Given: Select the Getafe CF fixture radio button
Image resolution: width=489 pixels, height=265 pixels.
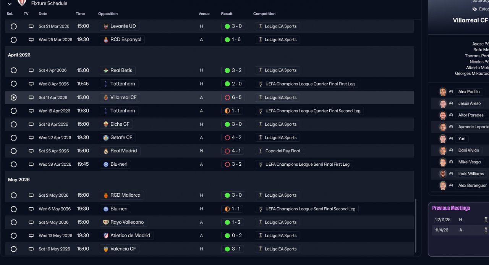Looking at the screenshot, I should click(x=14, y=138).
